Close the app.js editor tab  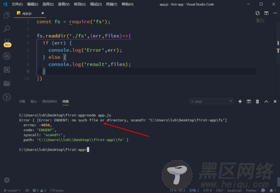click(42, 13)
